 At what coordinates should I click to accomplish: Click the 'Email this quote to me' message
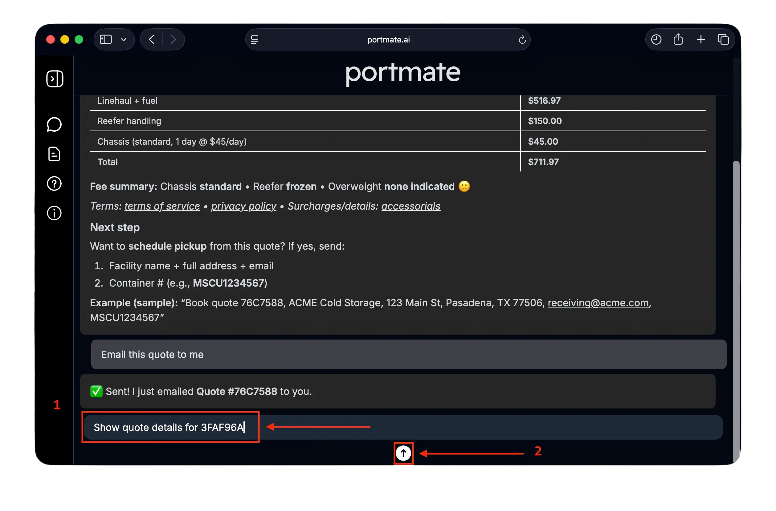click(x=409, y=354)
